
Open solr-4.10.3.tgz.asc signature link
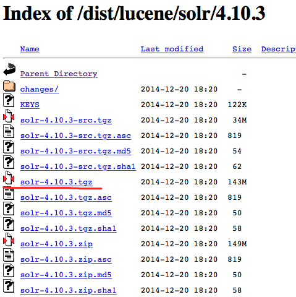[x=66, y=197]
